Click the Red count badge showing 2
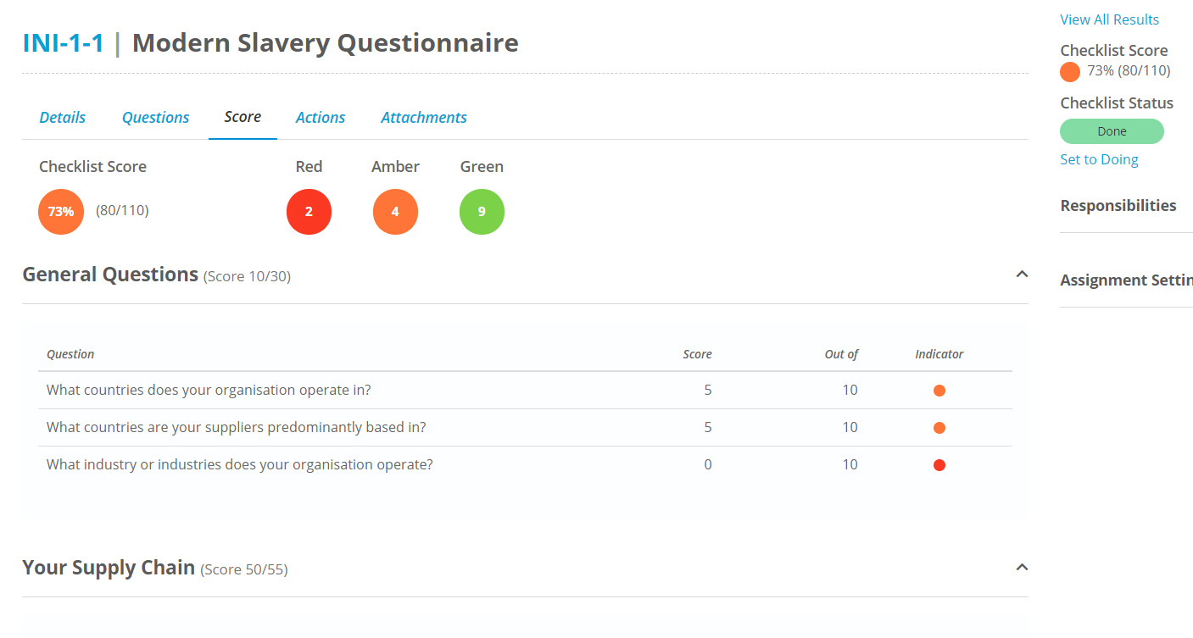Screen dimensions: 1193x638 [x=309, y=211]
